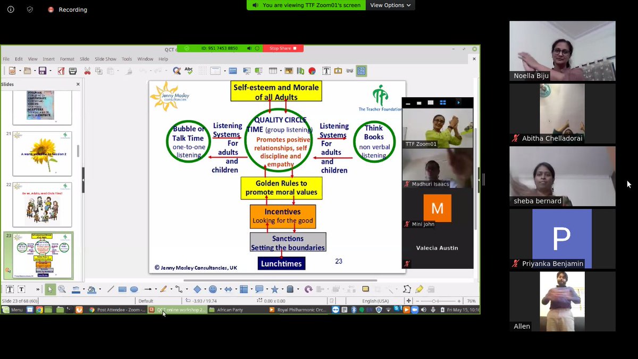Select the Insert Line tool
Image resolution: width=638 pixels, height=359 pixels.
point(111,289)
